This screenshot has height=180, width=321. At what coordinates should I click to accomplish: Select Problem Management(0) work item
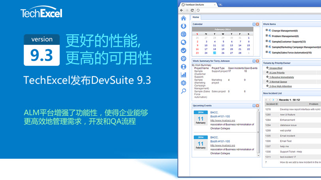(285, 36)
